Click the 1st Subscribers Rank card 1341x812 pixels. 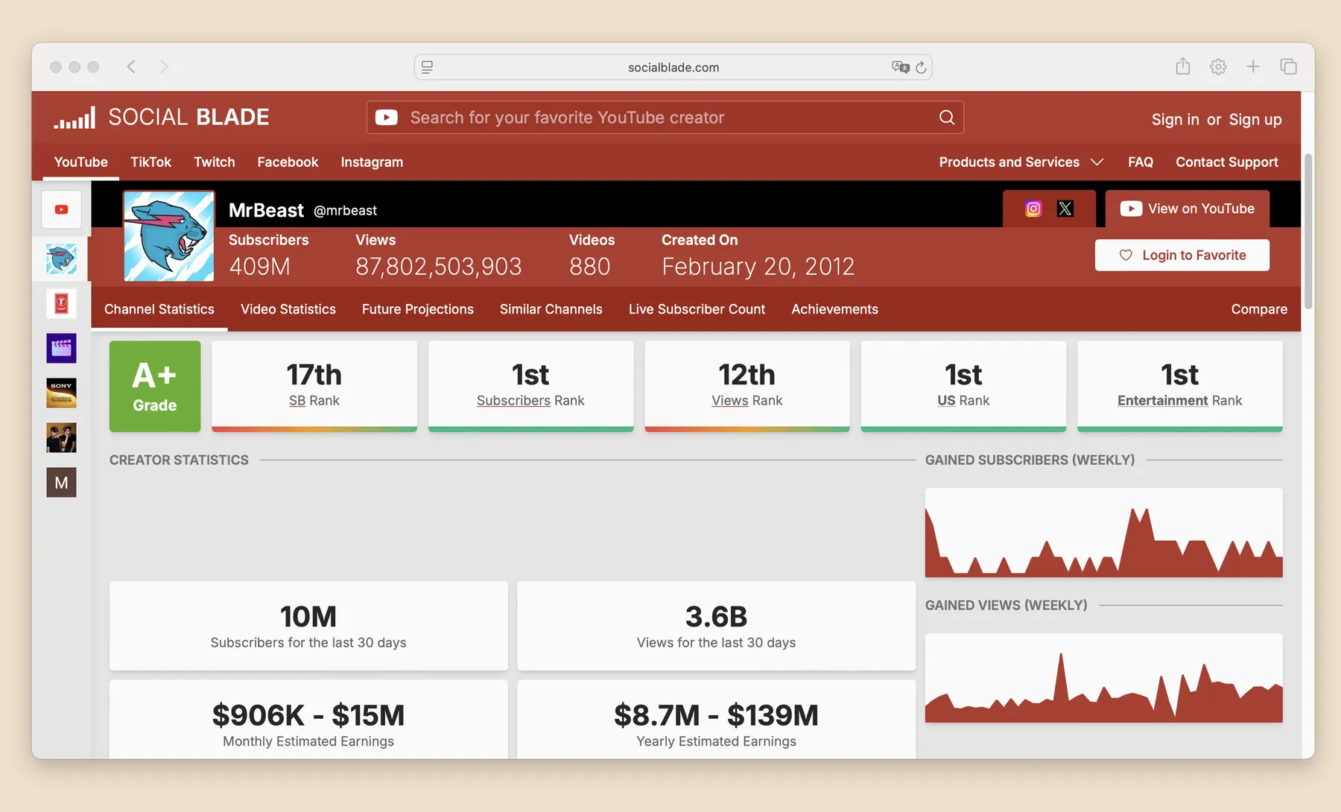coord(530,387)
